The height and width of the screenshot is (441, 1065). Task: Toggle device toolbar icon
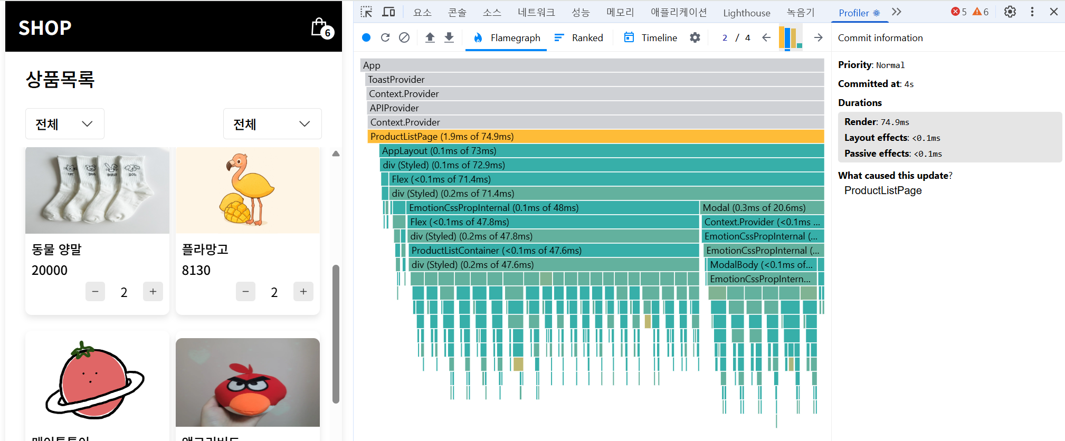pos(388,12)
